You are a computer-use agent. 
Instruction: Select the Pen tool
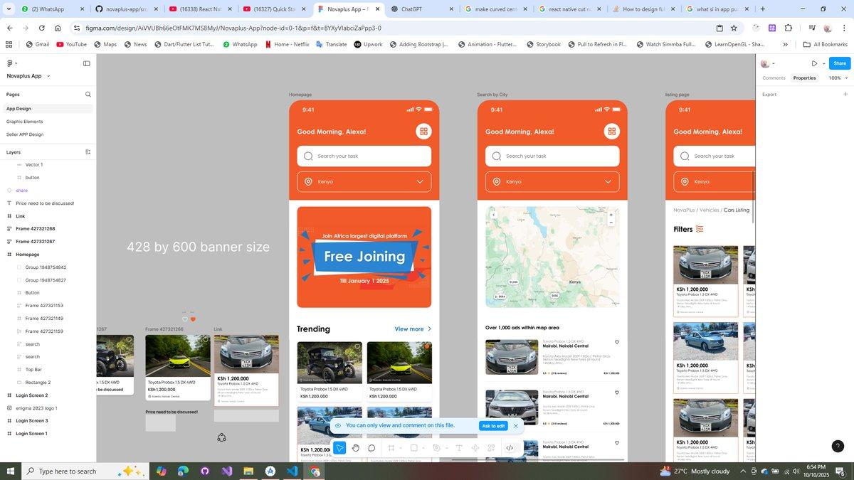[x=436, y=448]
